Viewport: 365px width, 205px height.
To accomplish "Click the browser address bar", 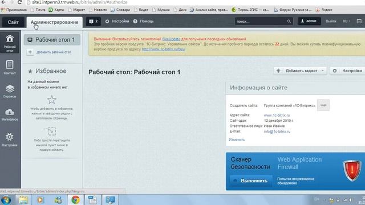I will tap(196, 2).
